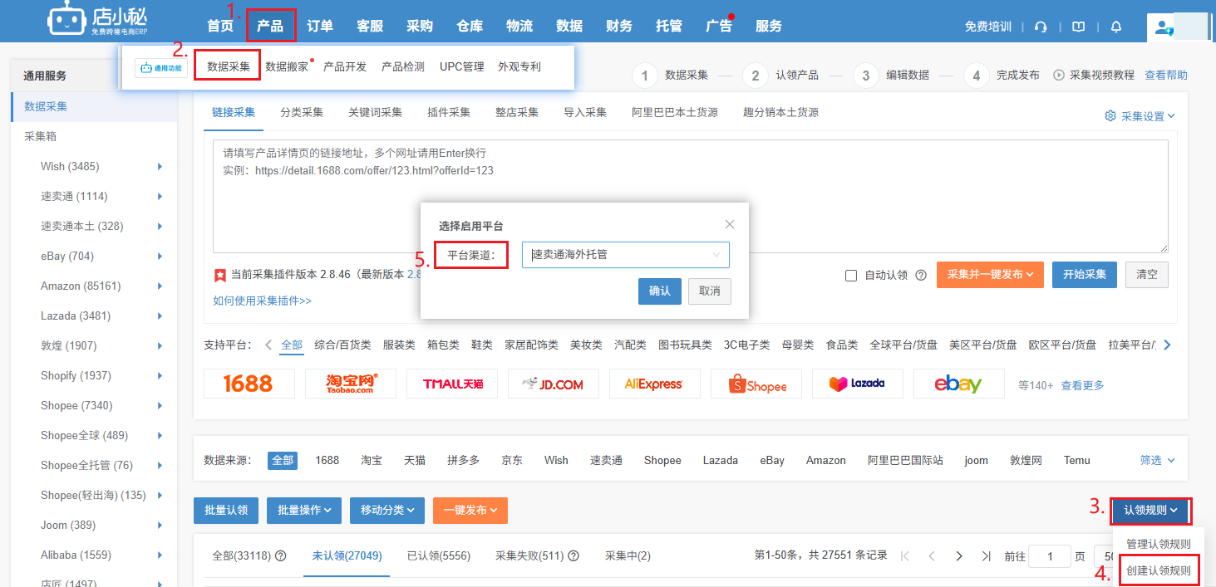Viewport: 1216px width, 587px height.
Task: Go to next page of records
Action: (959, 555)
